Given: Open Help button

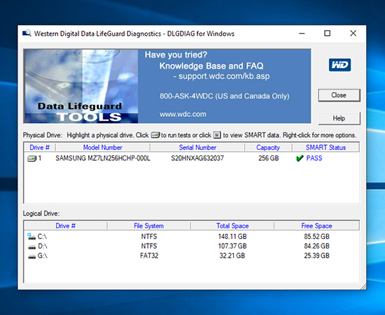Looking at the screenshot, I should coord(339,118).
